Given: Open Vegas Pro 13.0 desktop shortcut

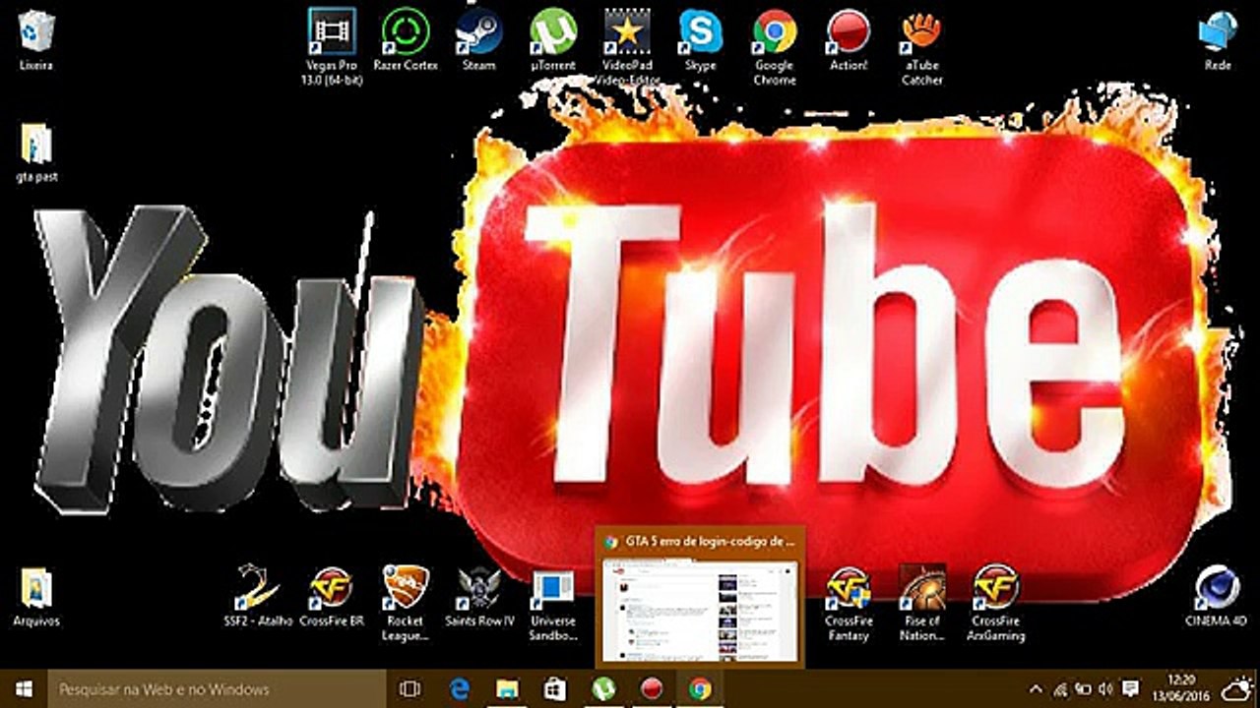Looking at the screenshot, I should coord(332,46).
